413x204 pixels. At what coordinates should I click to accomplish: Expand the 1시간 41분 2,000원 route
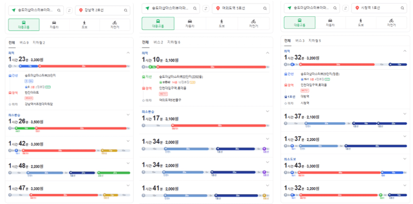click(x=267, y=185)
